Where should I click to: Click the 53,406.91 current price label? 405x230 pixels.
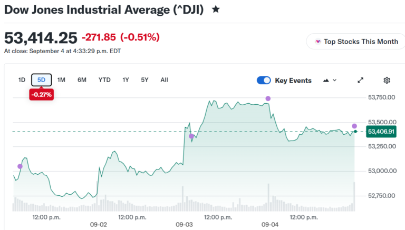click(x=381, y=132)
